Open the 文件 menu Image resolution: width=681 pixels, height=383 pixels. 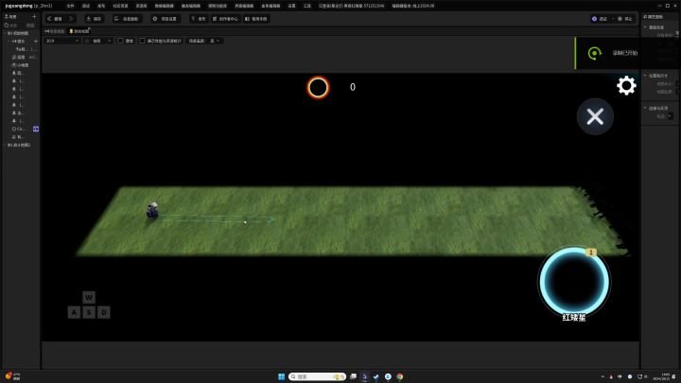pos(70,6)
